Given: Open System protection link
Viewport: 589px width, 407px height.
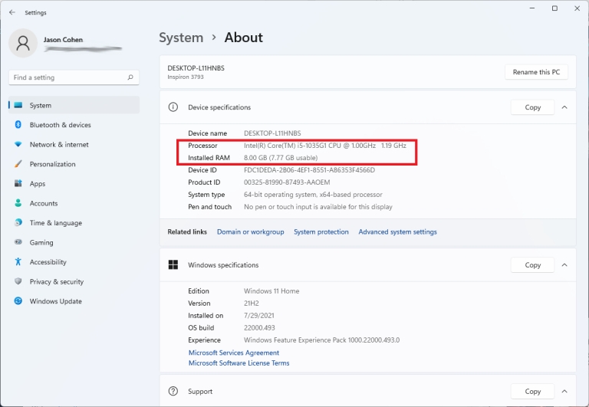Looking at the screenshot, I should pyautogui.click(x=321, y=231).
